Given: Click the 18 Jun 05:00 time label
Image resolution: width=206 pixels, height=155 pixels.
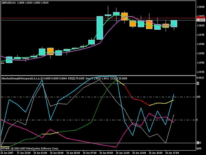Looking at the screenshot, I should coord(73,153).
